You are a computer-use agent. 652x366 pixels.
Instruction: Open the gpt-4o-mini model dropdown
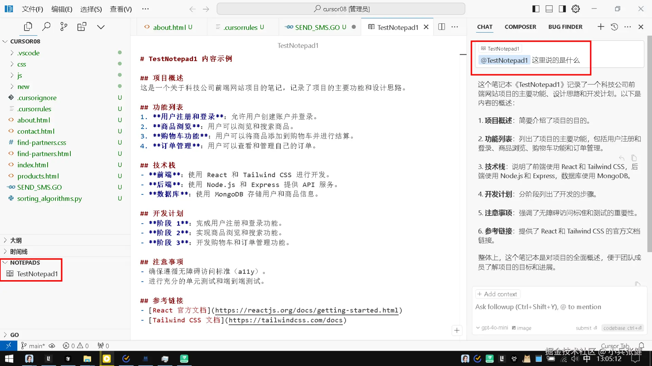[492, 328]
